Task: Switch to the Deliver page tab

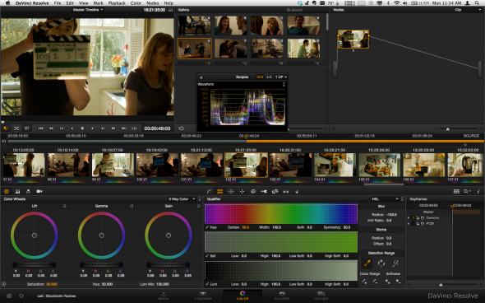Action: tap(321, 296)
